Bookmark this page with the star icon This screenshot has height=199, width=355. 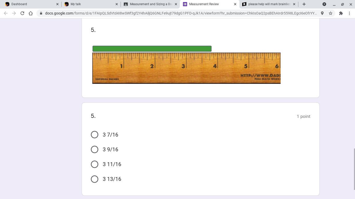331,13
